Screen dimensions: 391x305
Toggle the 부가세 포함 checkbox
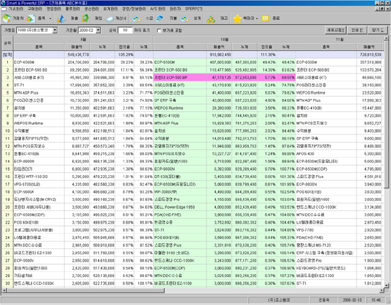(159, 31)
